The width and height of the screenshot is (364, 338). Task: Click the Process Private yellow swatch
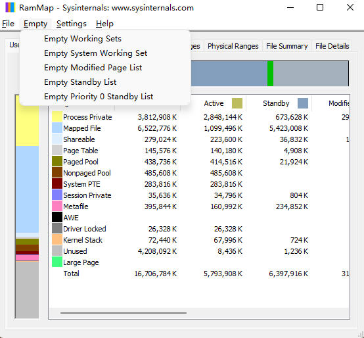pyautogui.click(x=57, y=117)
